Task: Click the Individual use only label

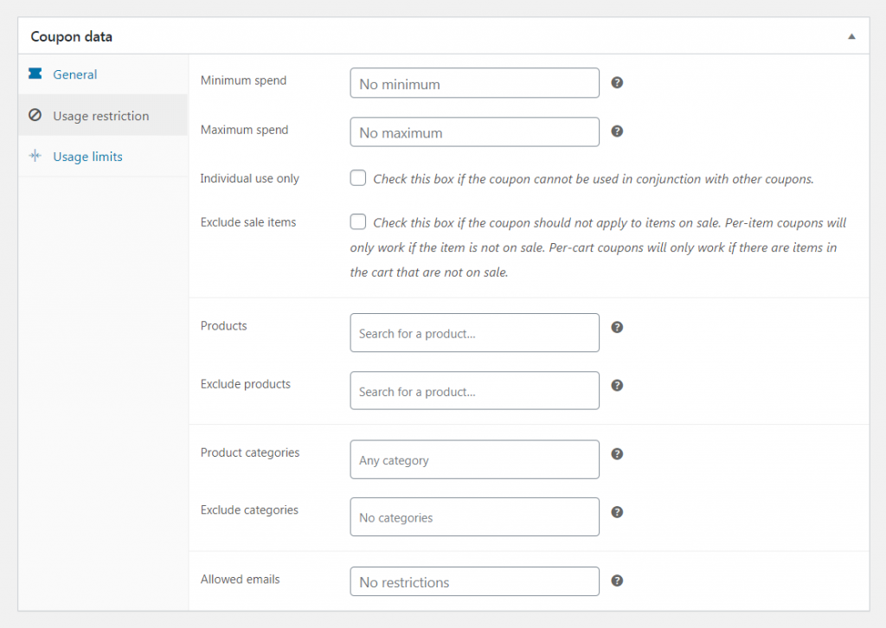Action: 250,178
